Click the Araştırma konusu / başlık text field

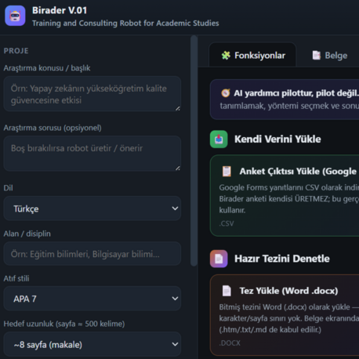pyautogui.click(x=92, y=94)
